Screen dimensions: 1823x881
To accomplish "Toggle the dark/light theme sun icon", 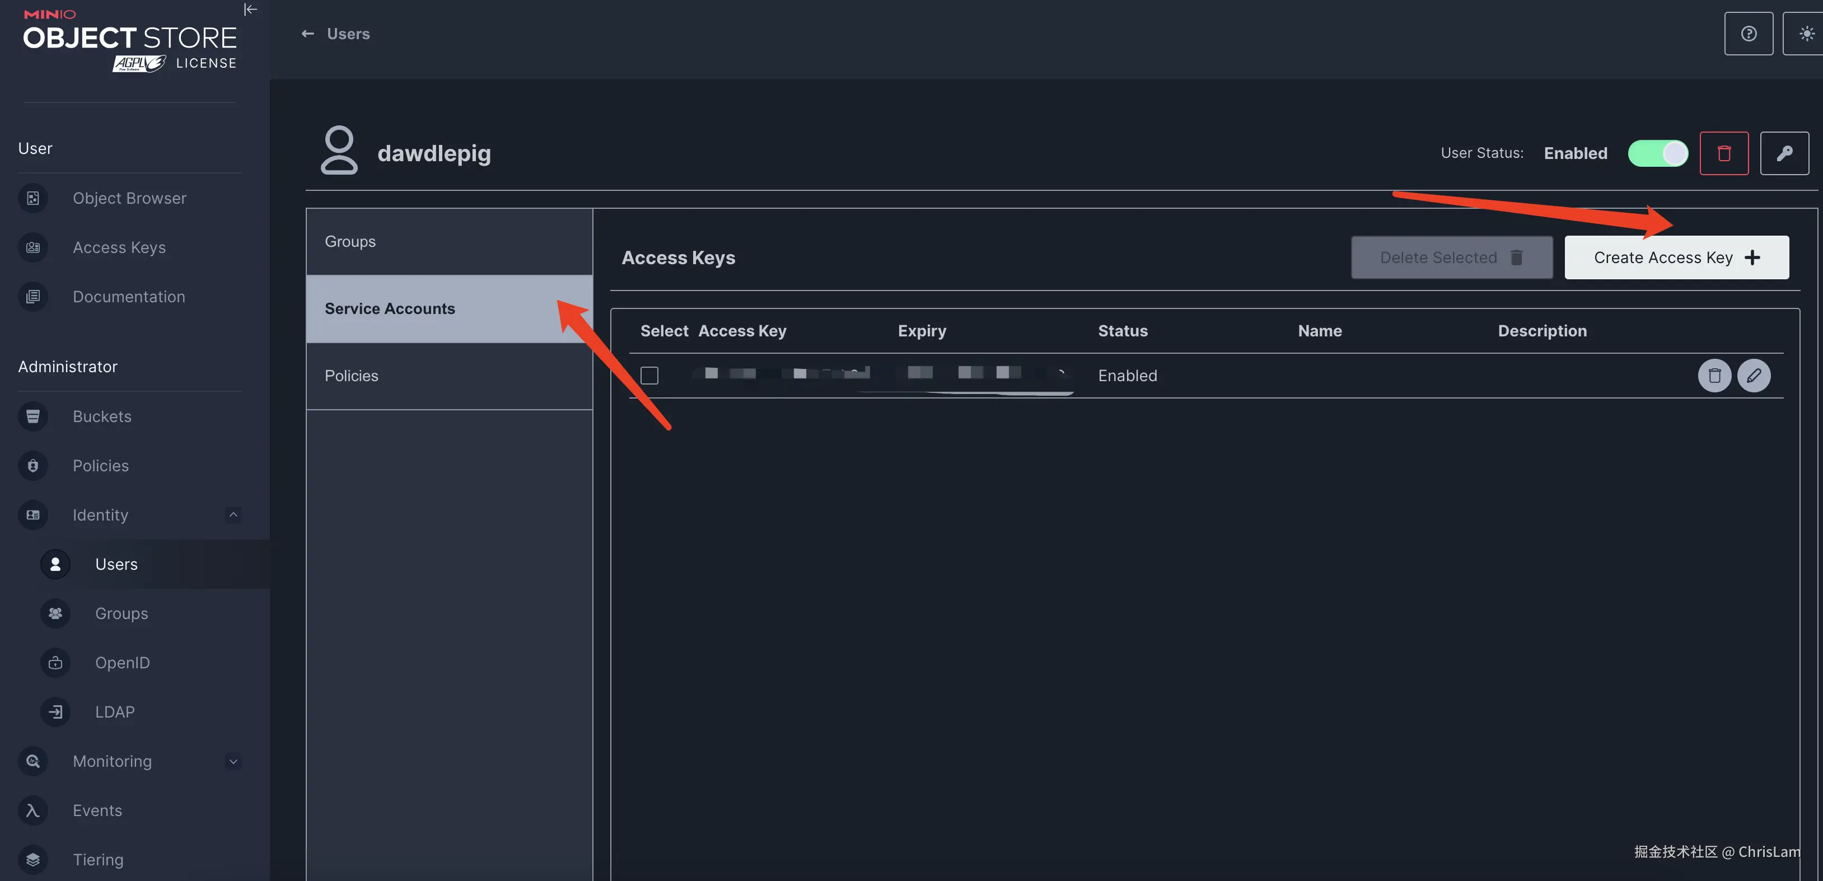I will [x=1806, y=34].
